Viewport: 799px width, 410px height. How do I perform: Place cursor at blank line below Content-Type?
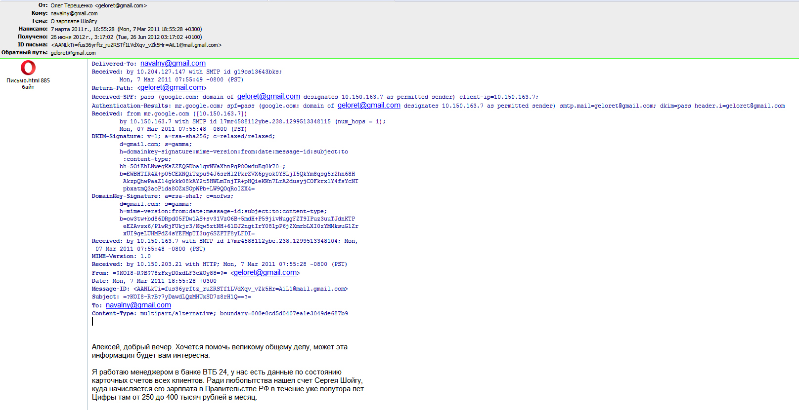(x=92, y=322)
